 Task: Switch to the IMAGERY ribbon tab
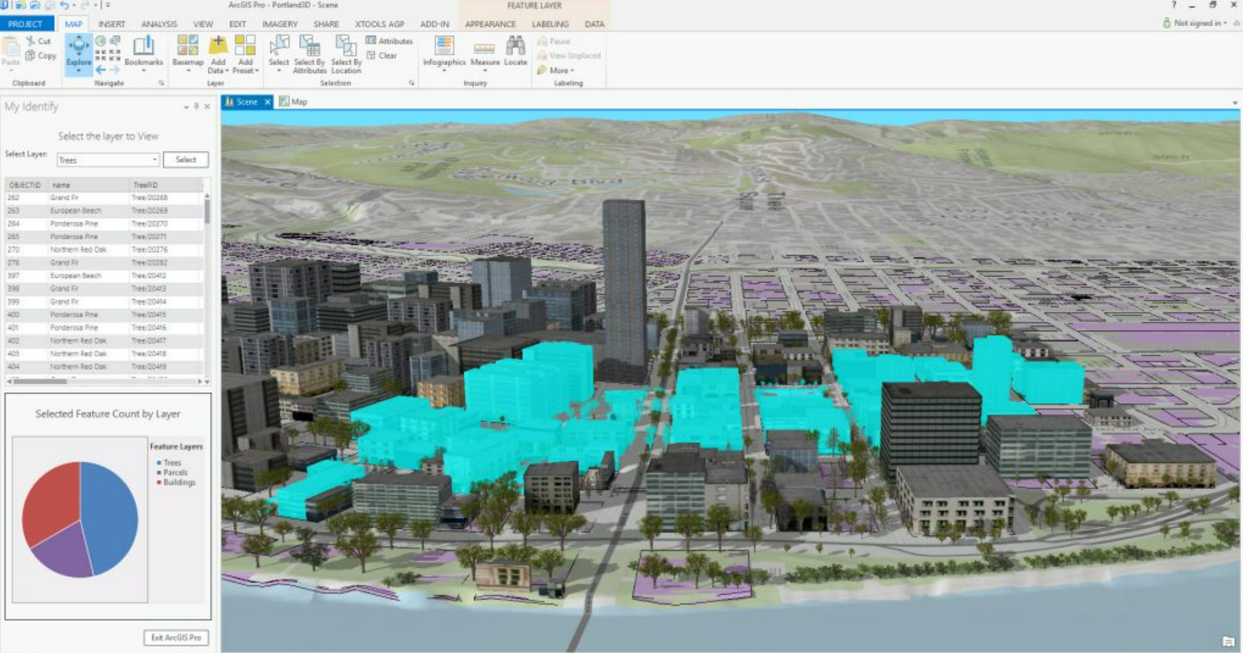[x=280, y=24]
